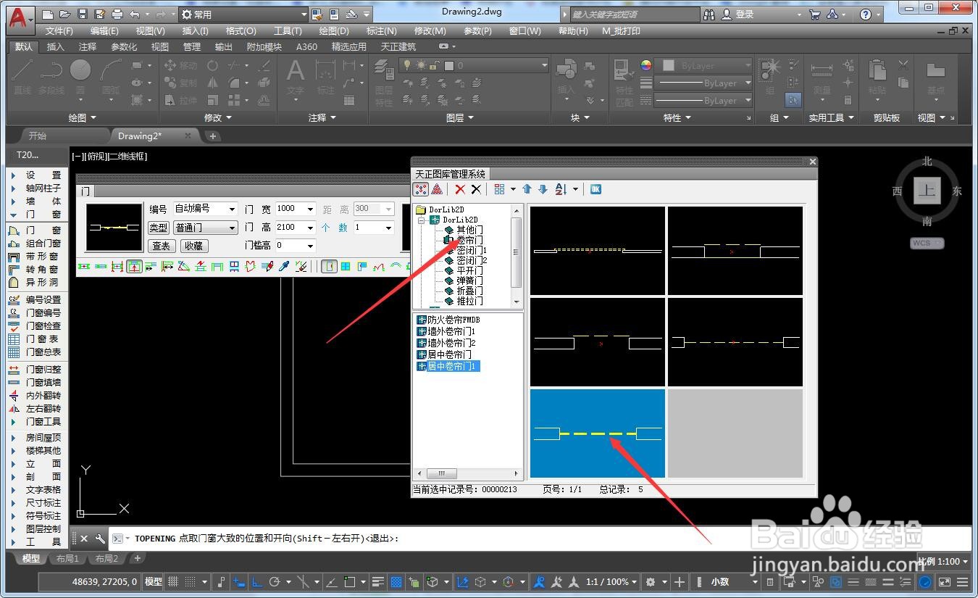The image size is (978, 598).
Task: Click the A-Z sort icon in library
Action: pos(561,189)
